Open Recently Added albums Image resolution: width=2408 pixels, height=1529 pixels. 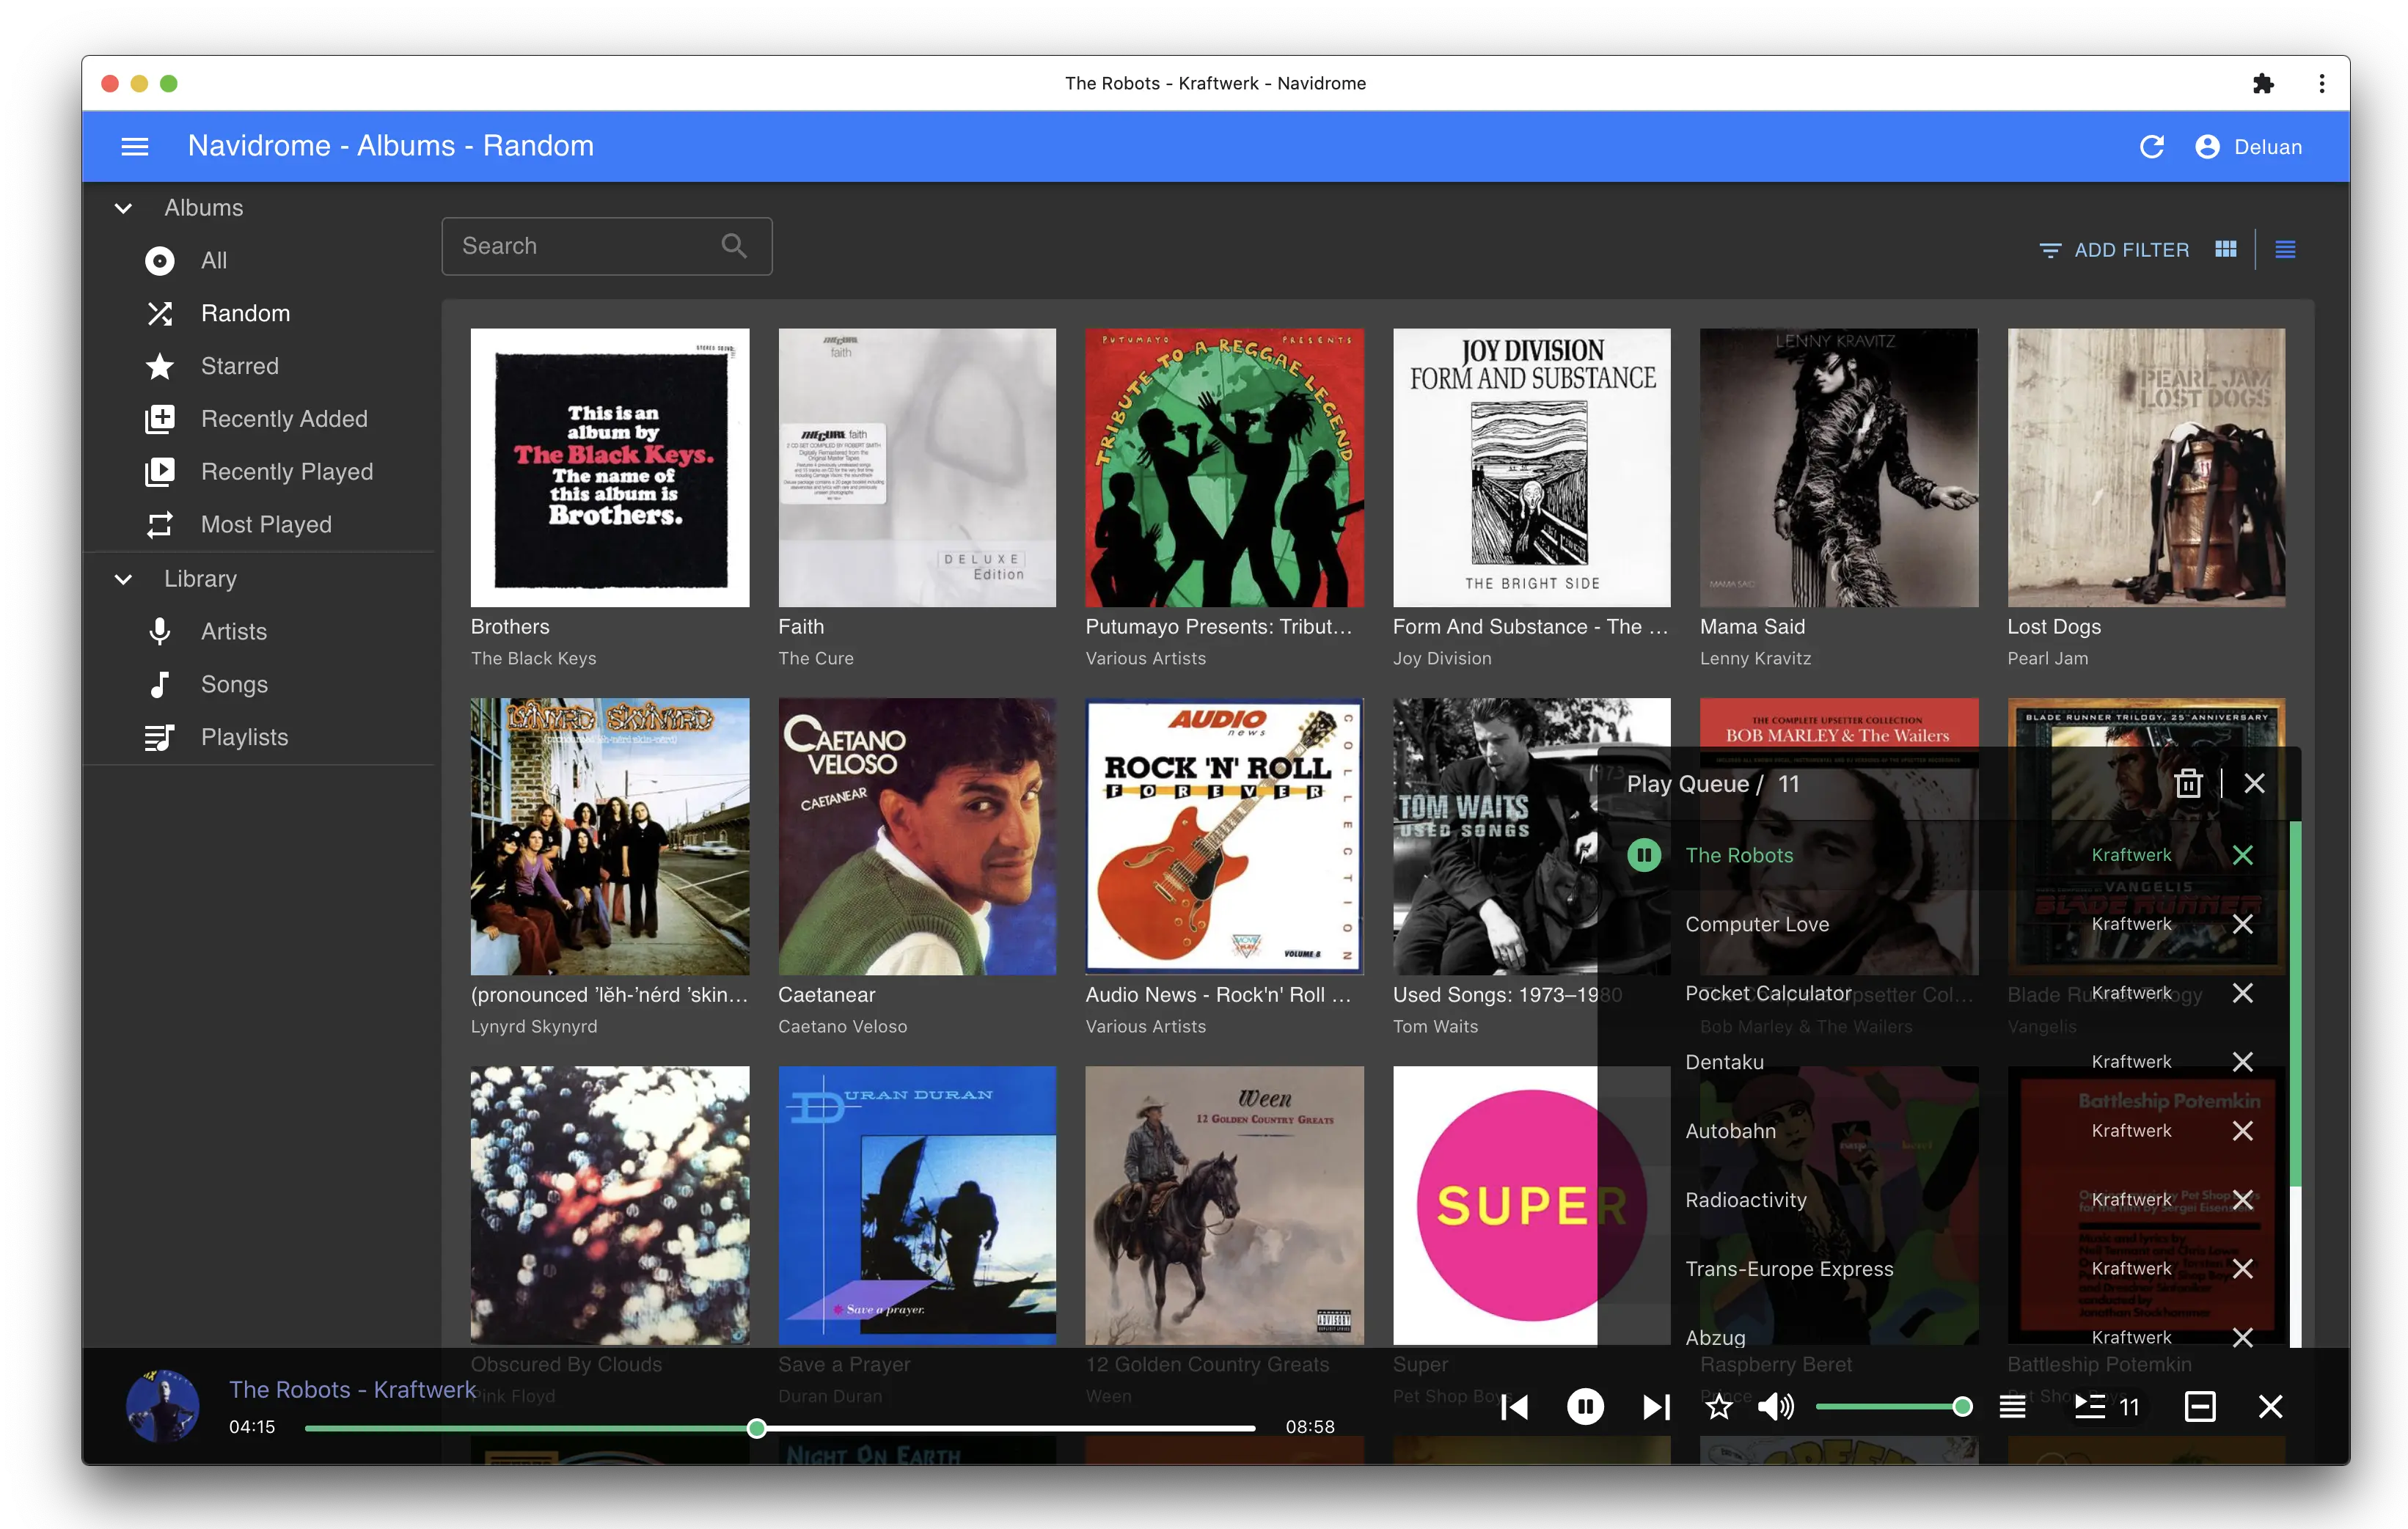click(283, 419)
